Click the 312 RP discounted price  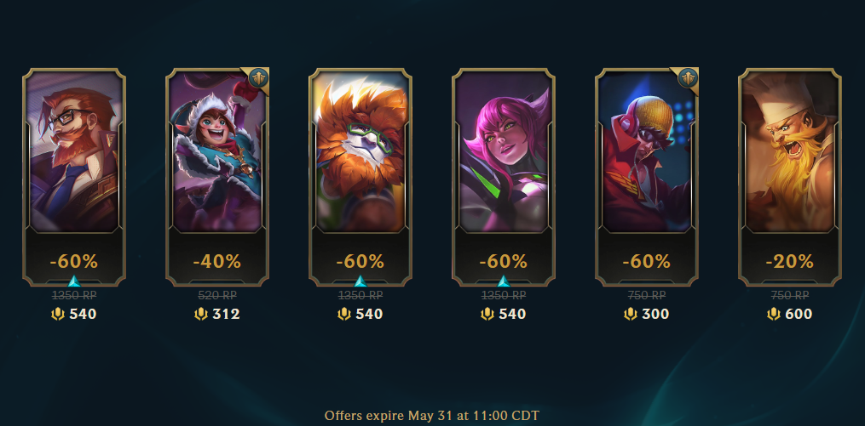[226, 315]
